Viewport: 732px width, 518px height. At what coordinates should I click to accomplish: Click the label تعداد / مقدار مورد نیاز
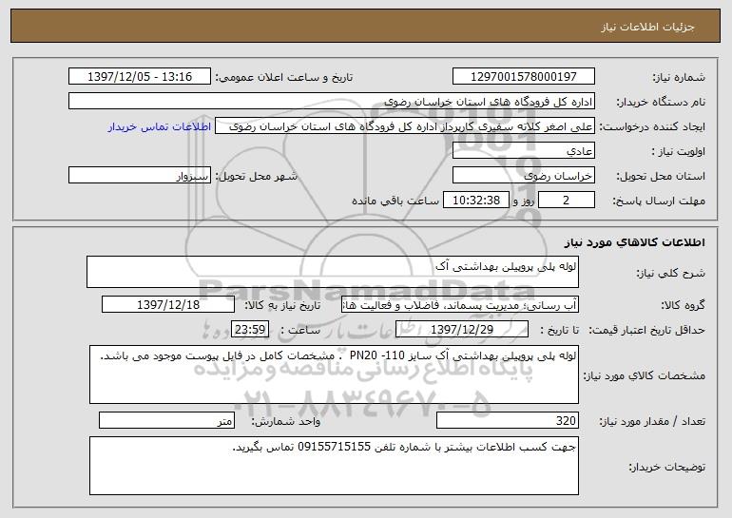click(x=652, y=421)
